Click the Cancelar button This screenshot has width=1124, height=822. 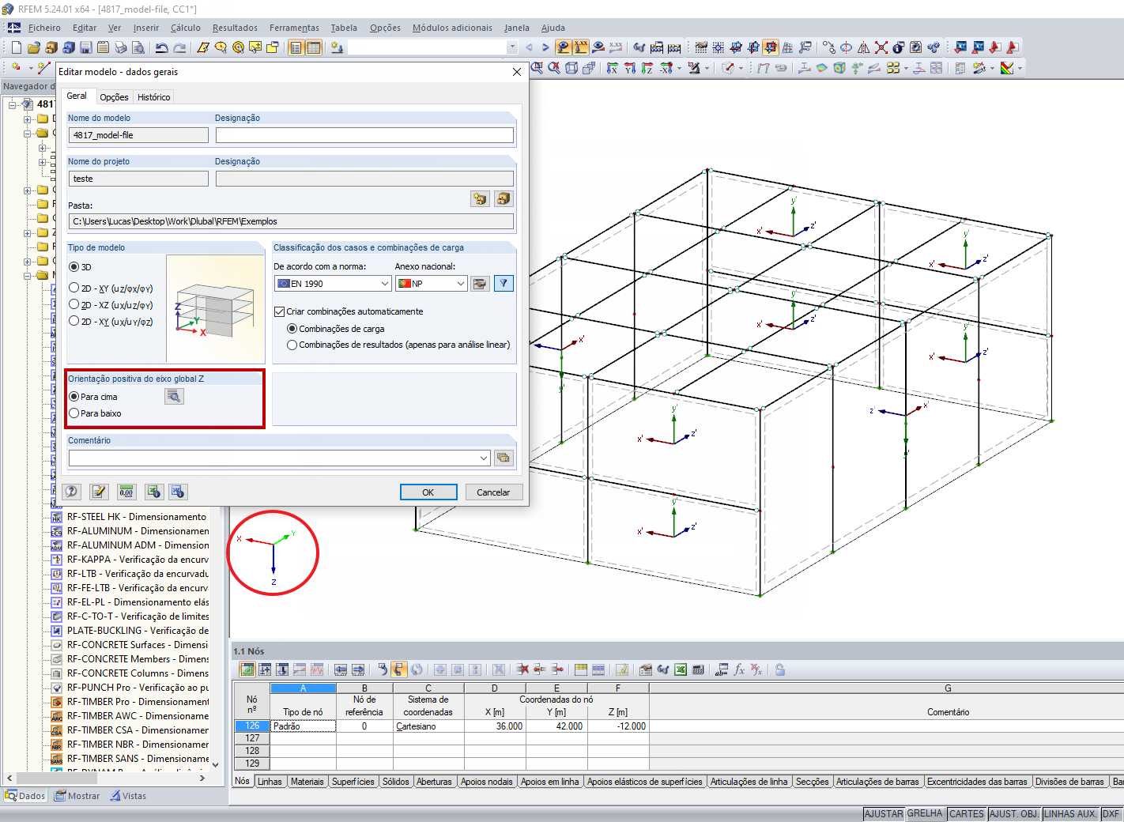493,492
